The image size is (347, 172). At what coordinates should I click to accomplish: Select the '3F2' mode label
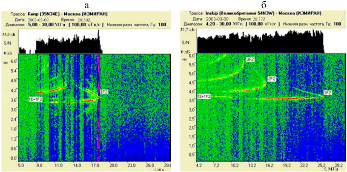pos(249,59)
